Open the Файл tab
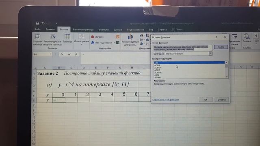The width and height of the screenshot is (260, 146). 37,29
